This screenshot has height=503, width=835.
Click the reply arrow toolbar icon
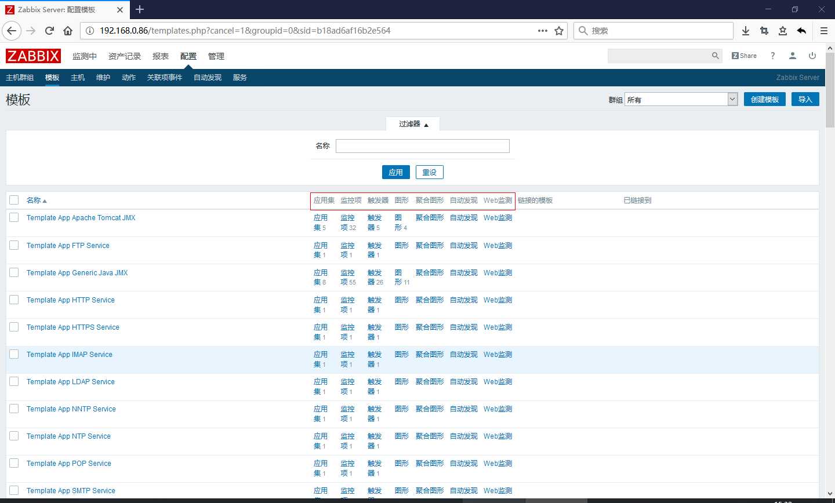(x=801, y=31)
